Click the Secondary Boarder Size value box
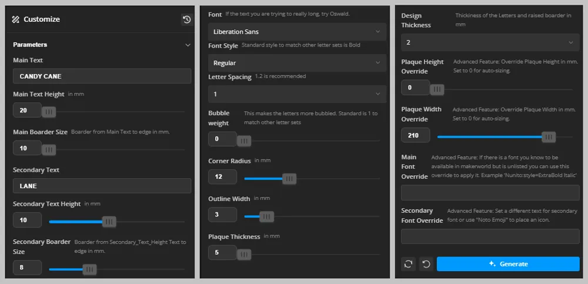 (x=28, y=268)
